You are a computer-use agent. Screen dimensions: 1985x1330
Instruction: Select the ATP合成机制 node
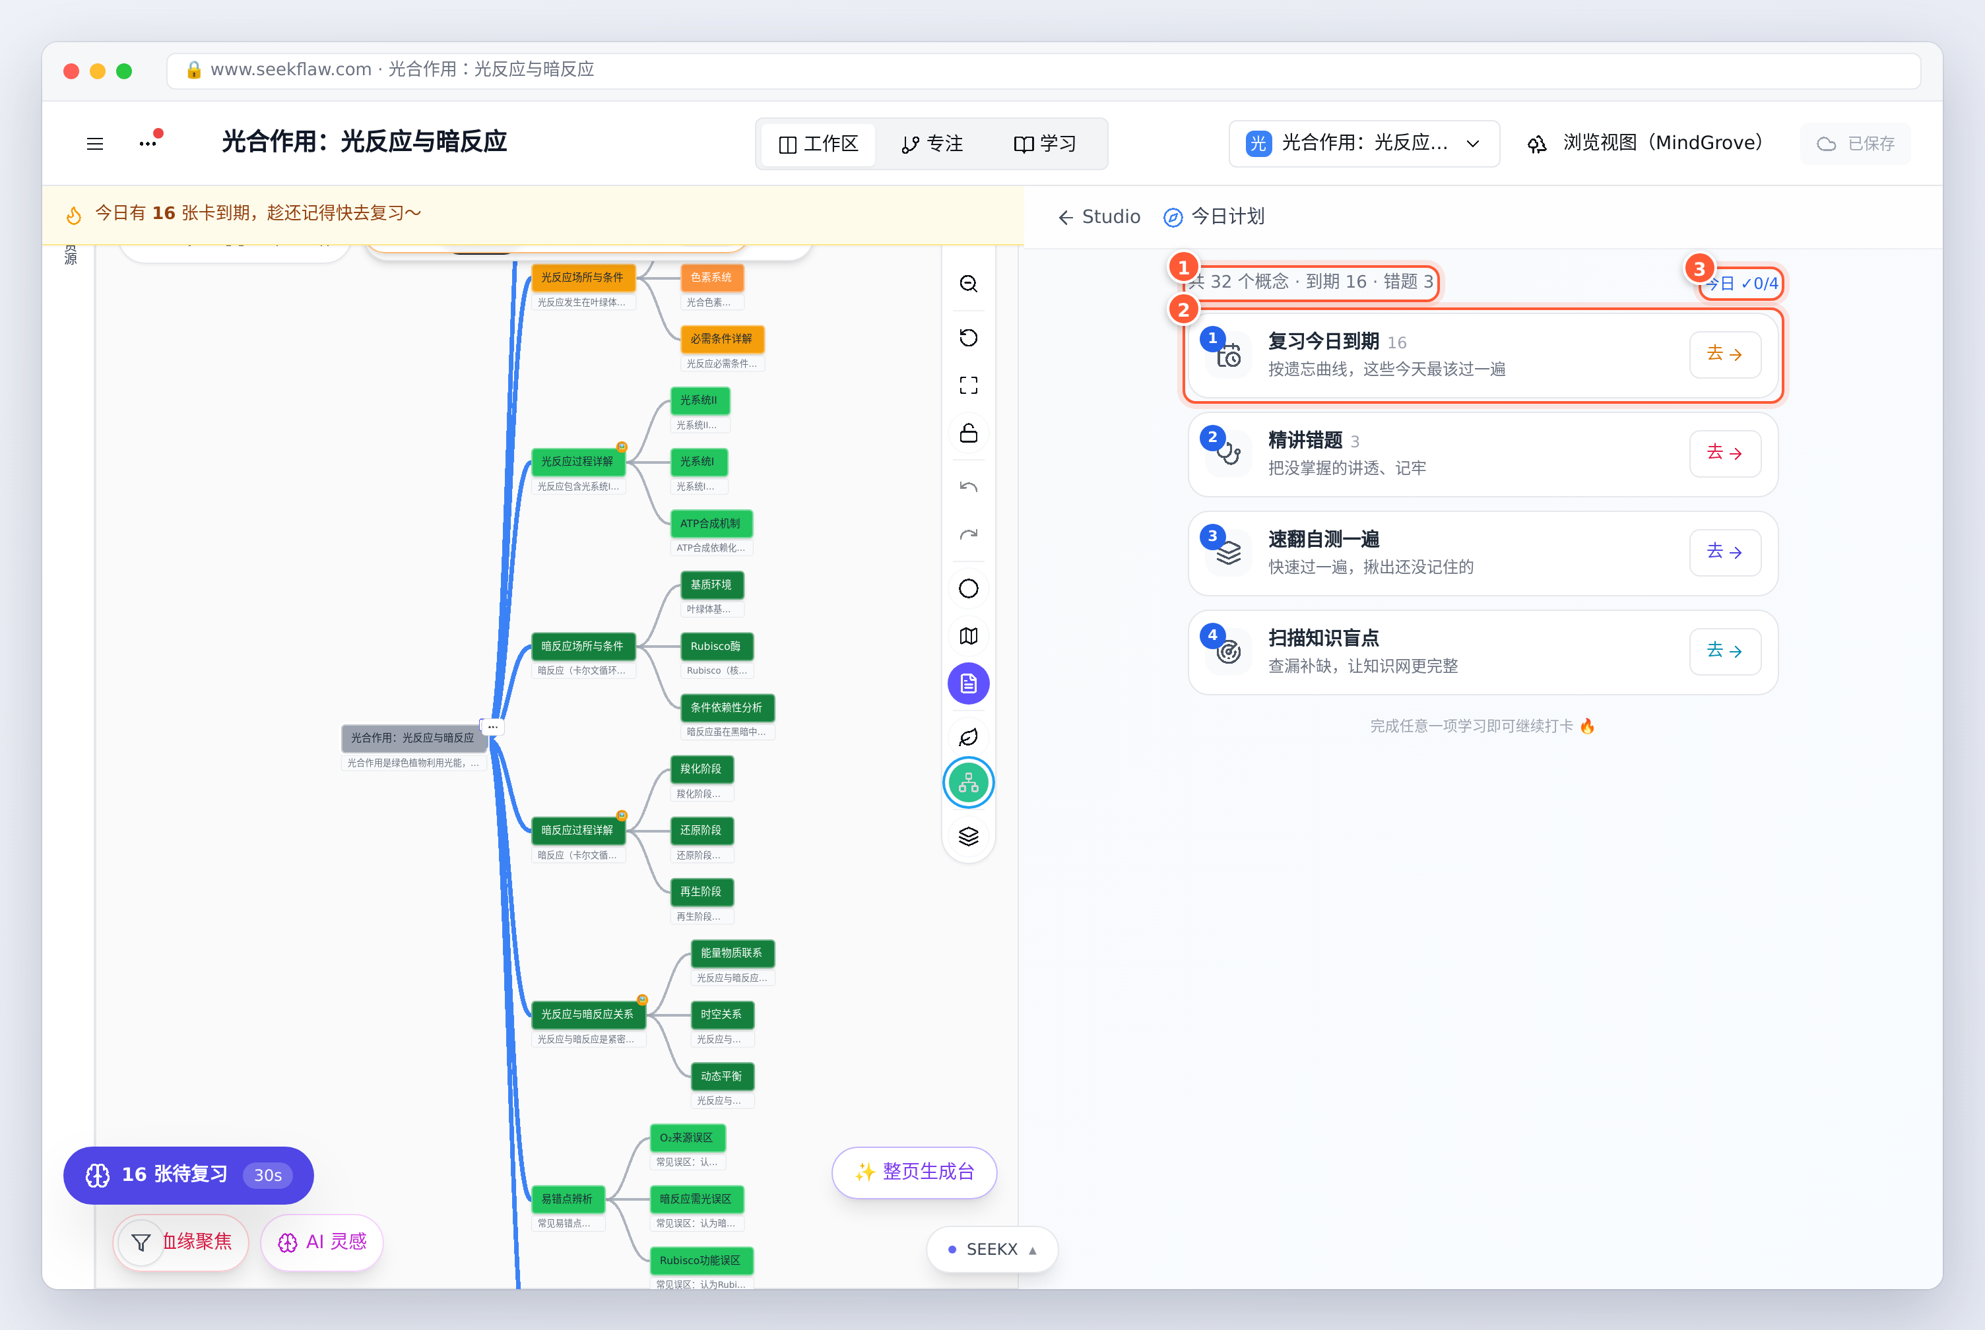[711, 524]
